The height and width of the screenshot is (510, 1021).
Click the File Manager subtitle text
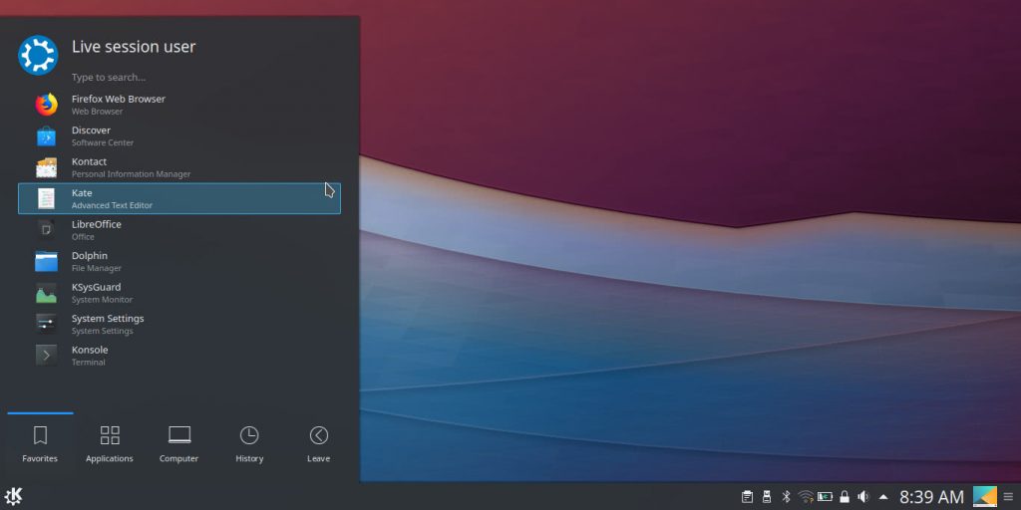97,268
